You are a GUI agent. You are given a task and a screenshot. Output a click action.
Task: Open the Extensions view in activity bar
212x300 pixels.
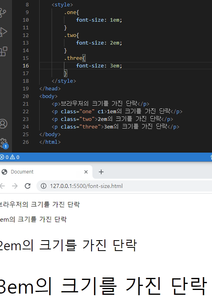click(4, 51)
